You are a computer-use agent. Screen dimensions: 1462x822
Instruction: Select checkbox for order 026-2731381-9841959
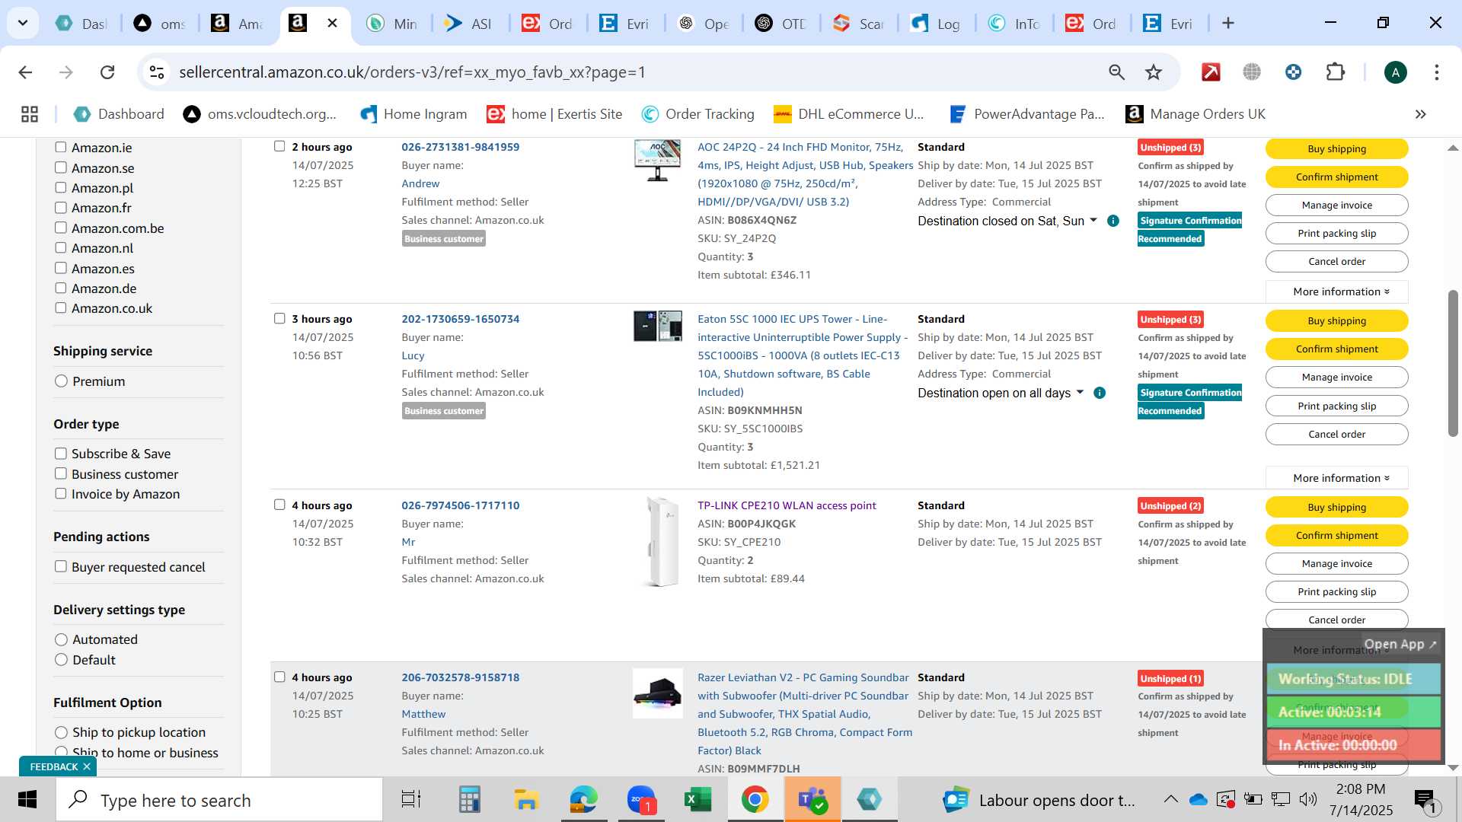(279, 146)
